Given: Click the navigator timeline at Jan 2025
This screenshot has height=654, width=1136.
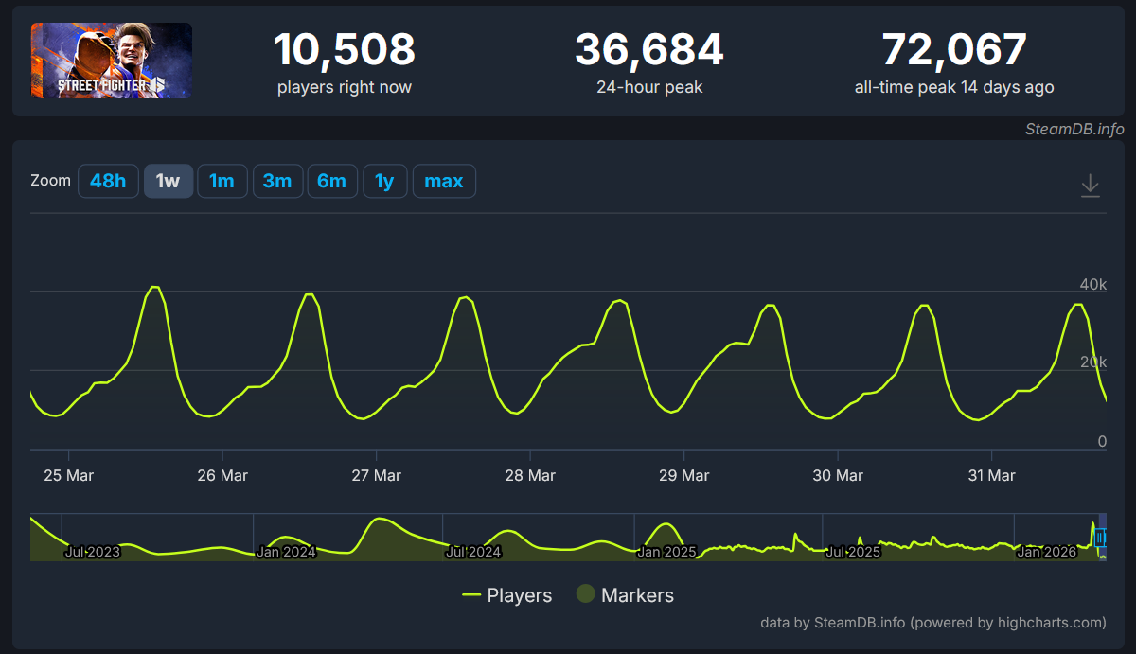Looking at the screenshot, I should (x=666, y=552).
